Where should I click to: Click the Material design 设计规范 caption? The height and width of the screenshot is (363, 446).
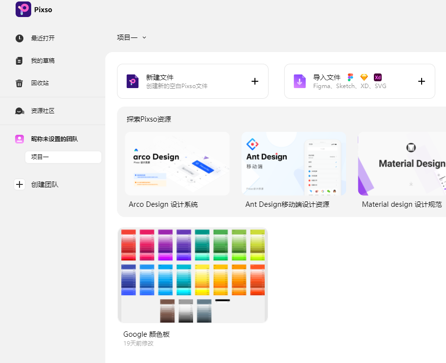coord(402,204)
